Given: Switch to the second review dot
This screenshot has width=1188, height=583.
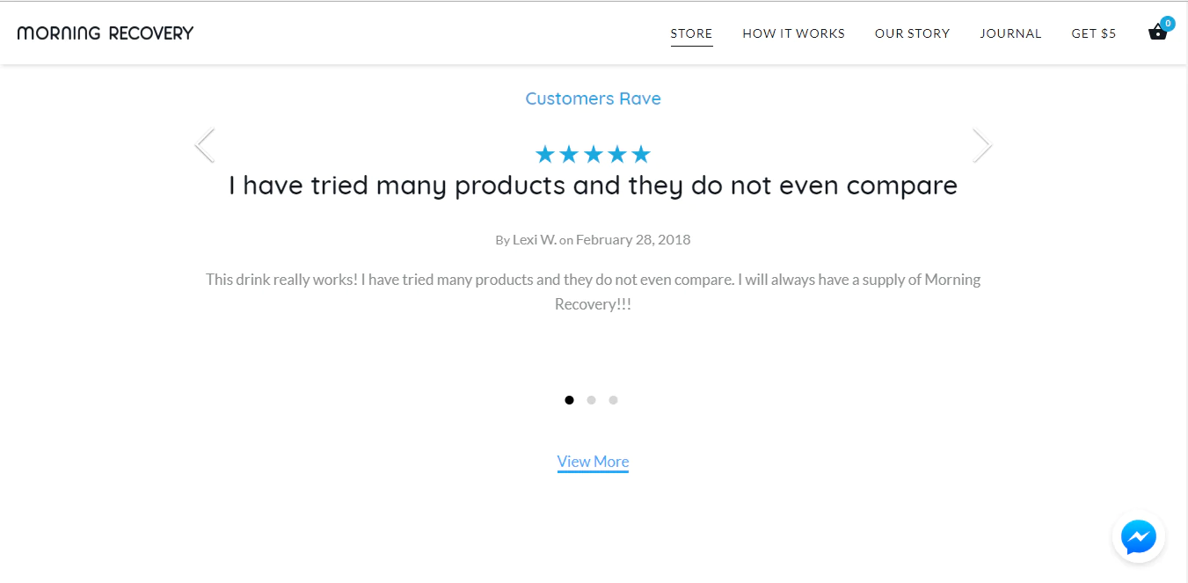Looking at the screenshot, I should (591, 400).
